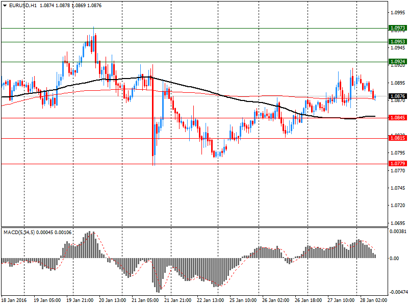Click the -0.00474 MACD scale value

coord(398,292)
